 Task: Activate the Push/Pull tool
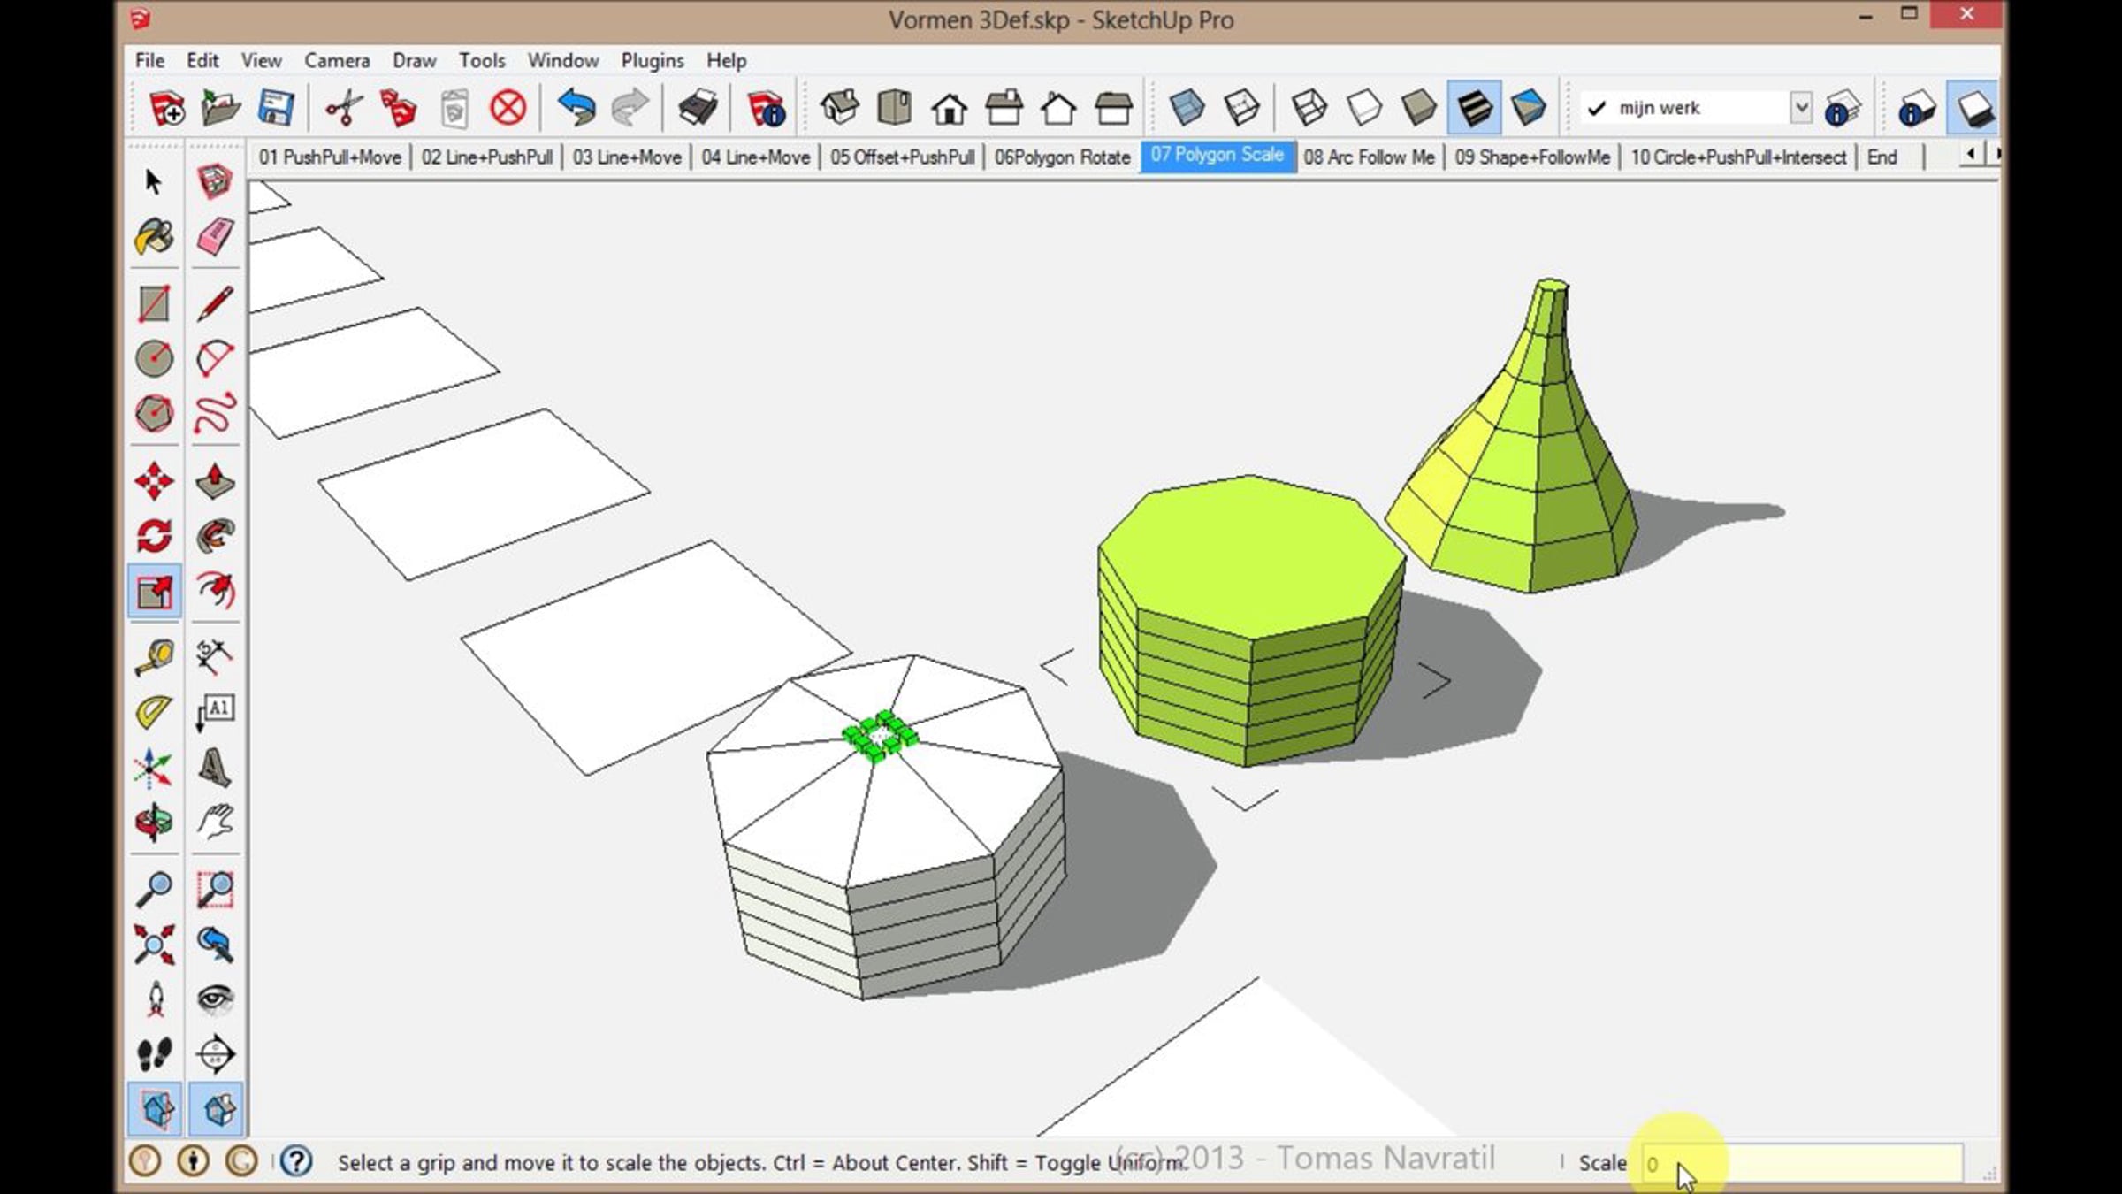[x=215, y=482]
